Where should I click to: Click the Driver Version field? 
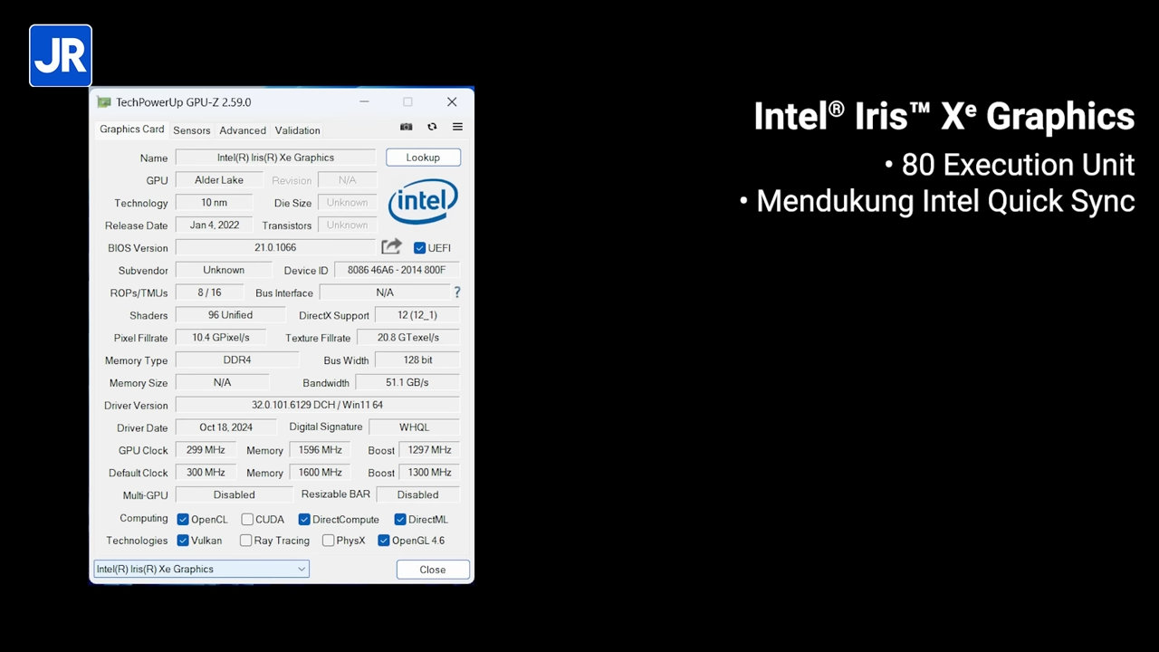coord(317,405)
